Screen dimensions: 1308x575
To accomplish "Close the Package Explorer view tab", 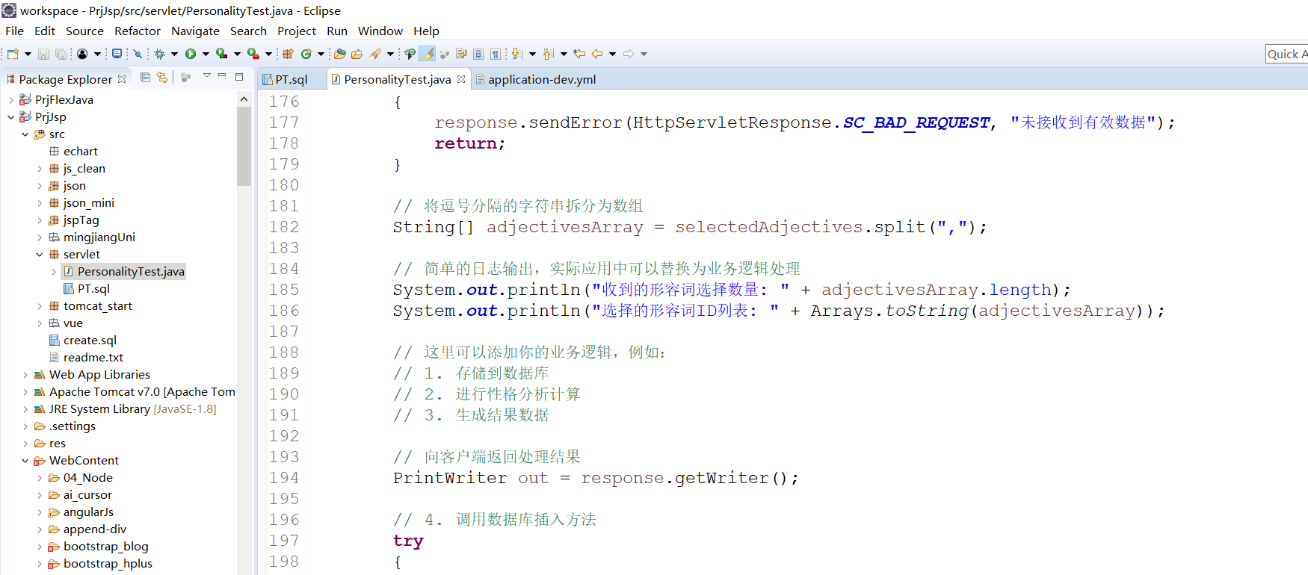I will [122, 78].
